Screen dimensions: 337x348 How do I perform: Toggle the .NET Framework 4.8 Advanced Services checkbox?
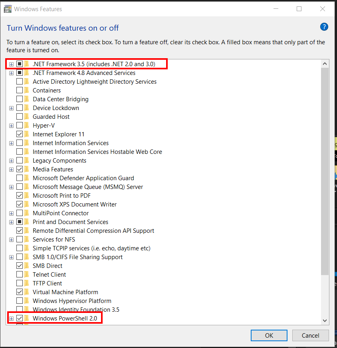coord(20,73)
